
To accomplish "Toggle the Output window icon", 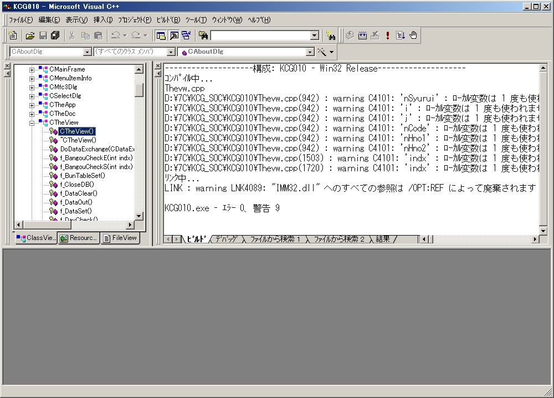I will point(174,35).
